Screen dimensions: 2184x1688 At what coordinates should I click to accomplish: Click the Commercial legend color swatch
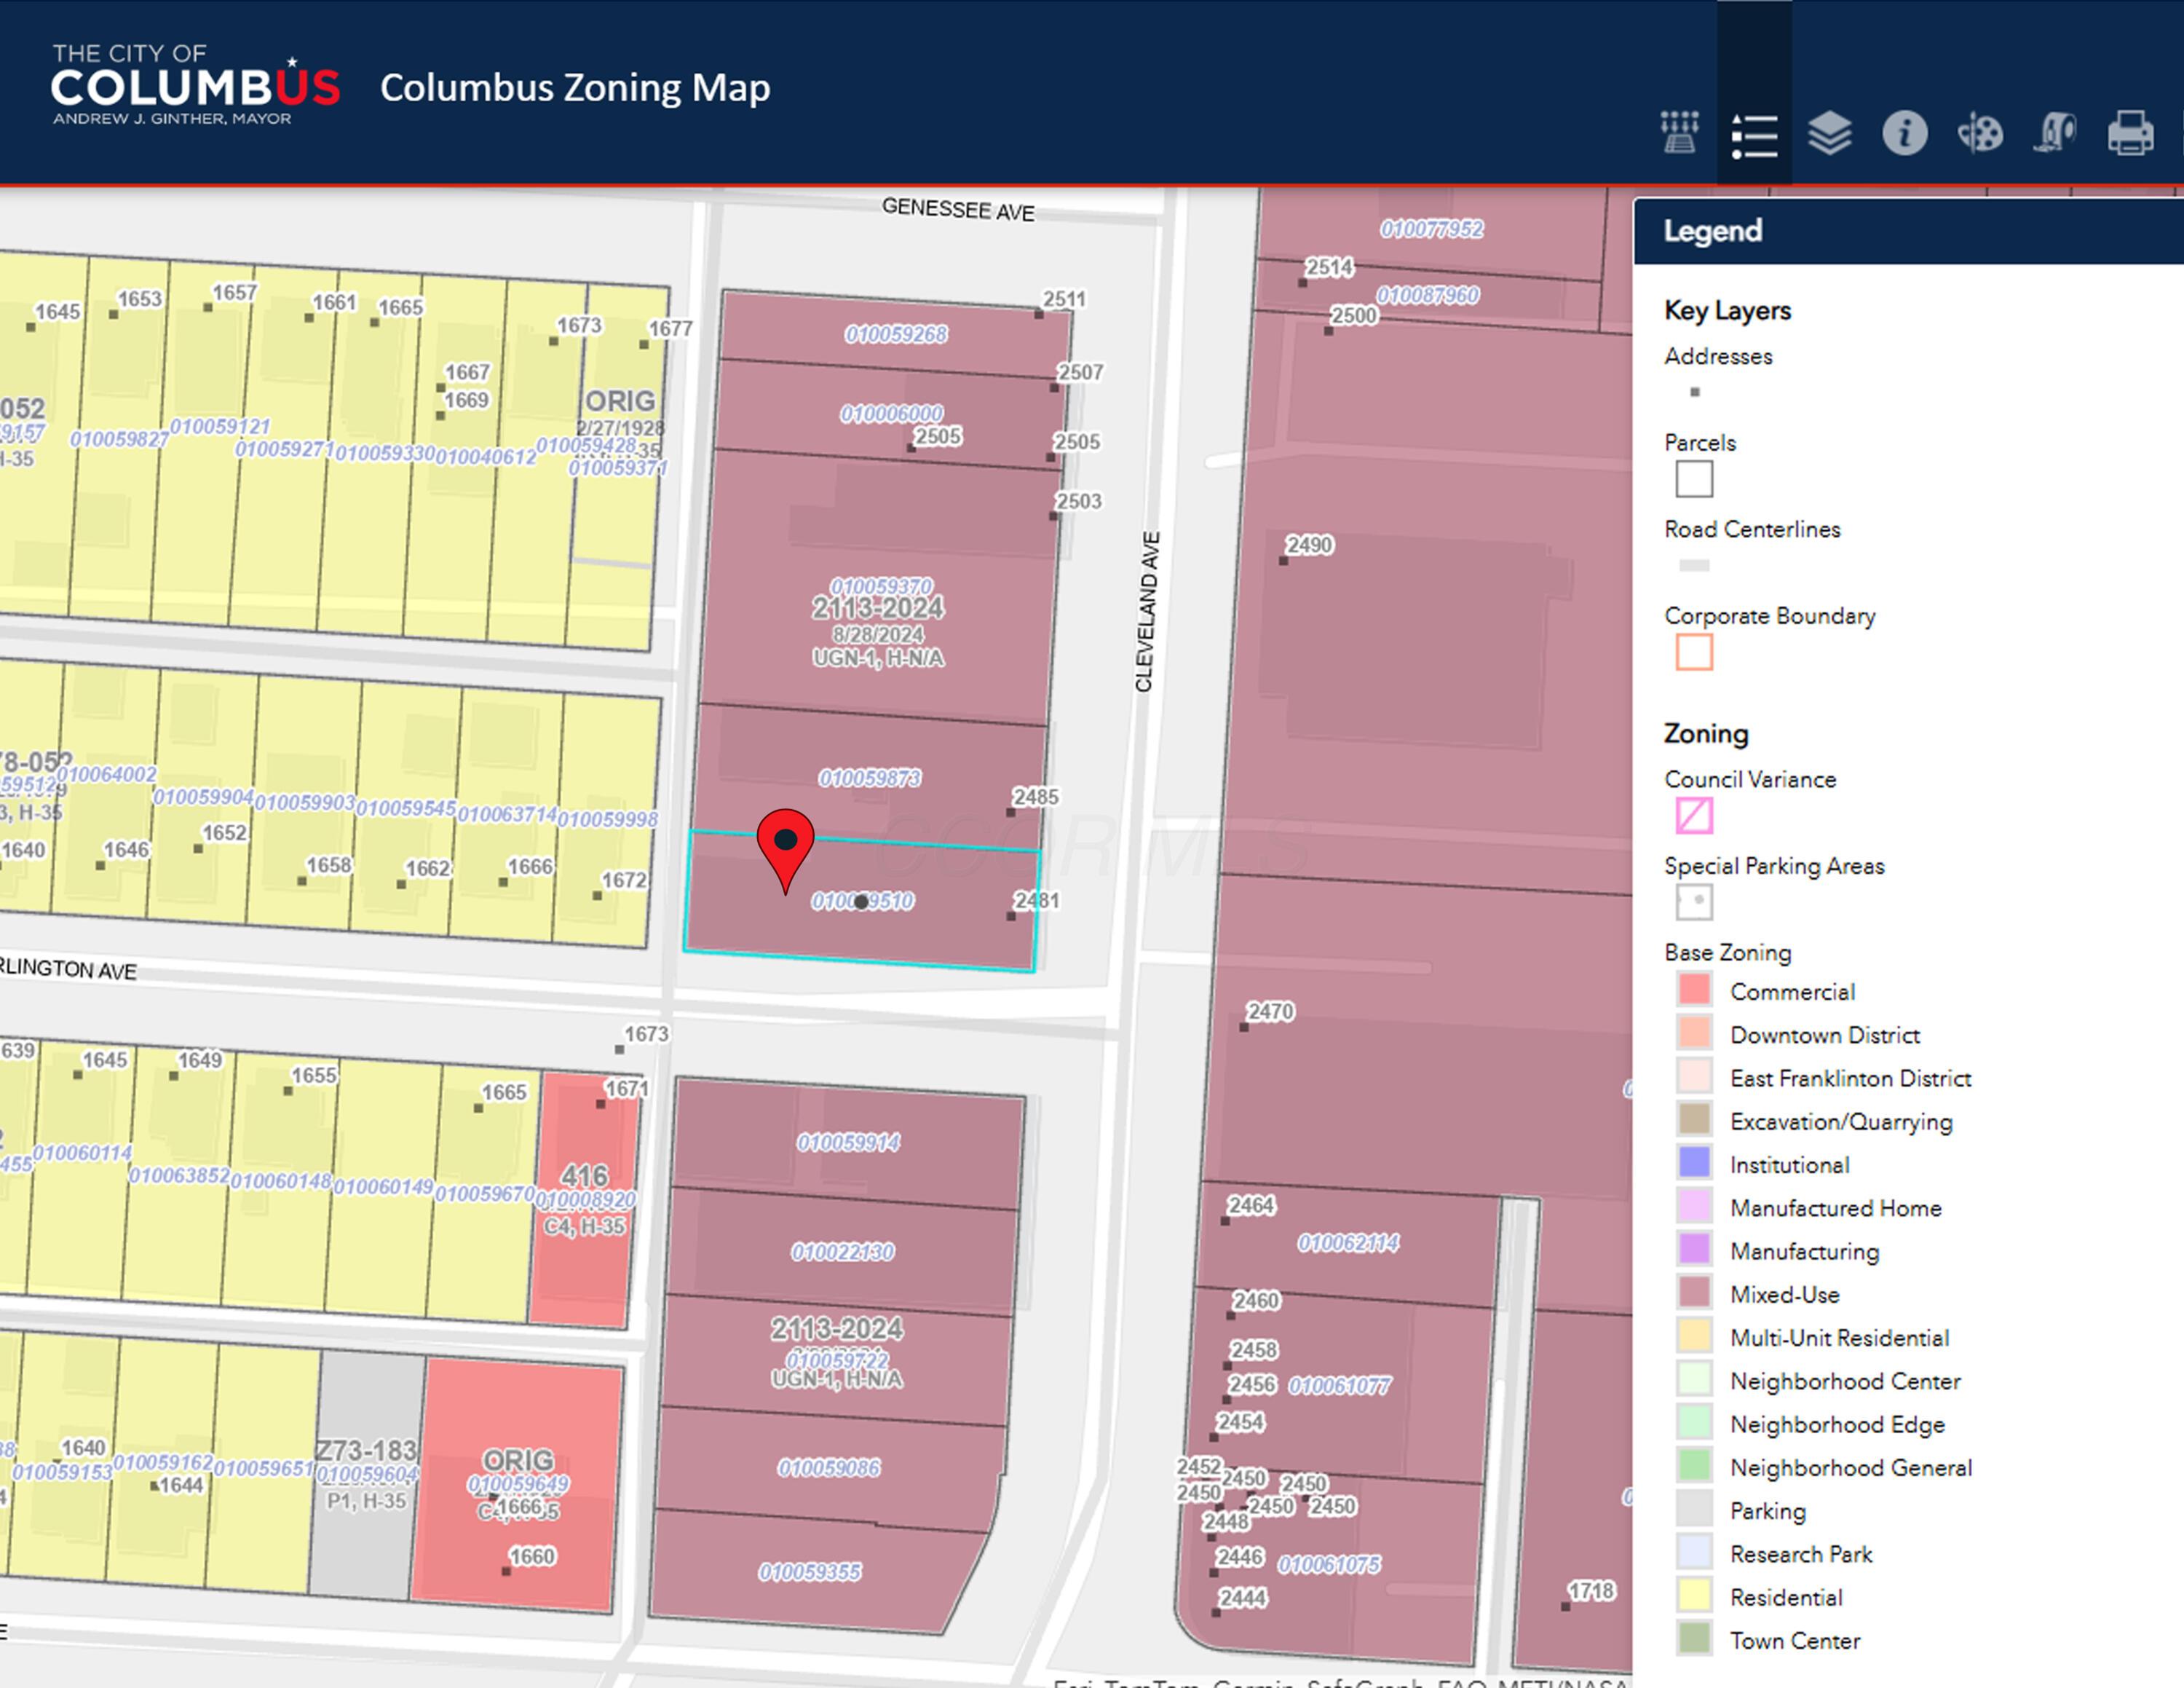[1694, 989]
